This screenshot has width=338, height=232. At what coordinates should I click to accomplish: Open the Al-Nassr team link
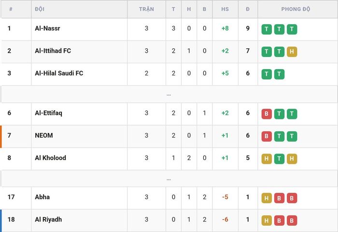[x=47, y=28]
